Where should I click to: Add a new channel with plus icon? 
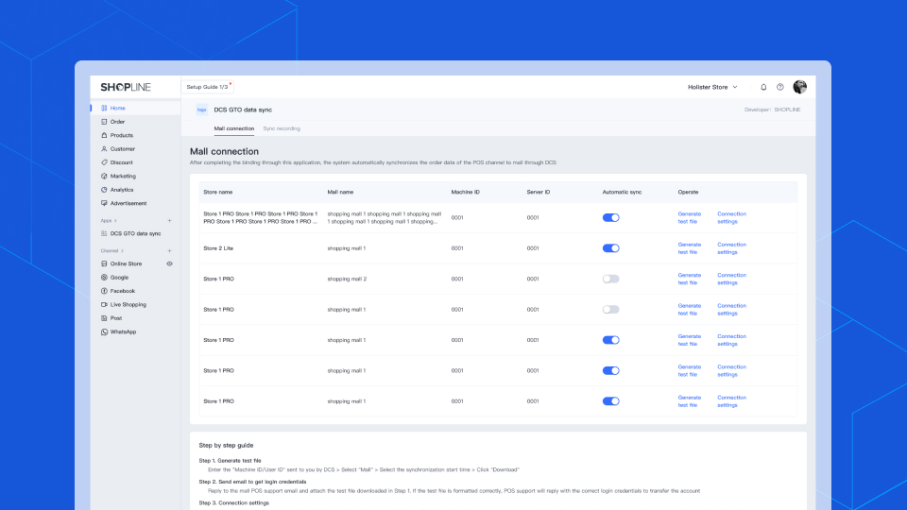click(x=169, y=250)
